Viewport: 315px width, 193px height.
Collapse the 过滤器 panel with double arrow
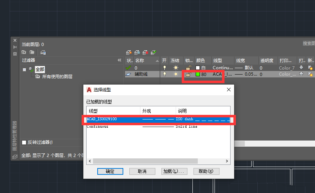pos(120,60)
